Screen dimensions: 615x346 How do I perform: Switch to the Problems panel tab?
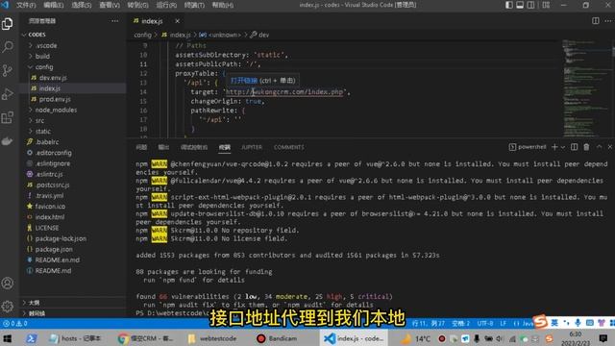(141, 147)
